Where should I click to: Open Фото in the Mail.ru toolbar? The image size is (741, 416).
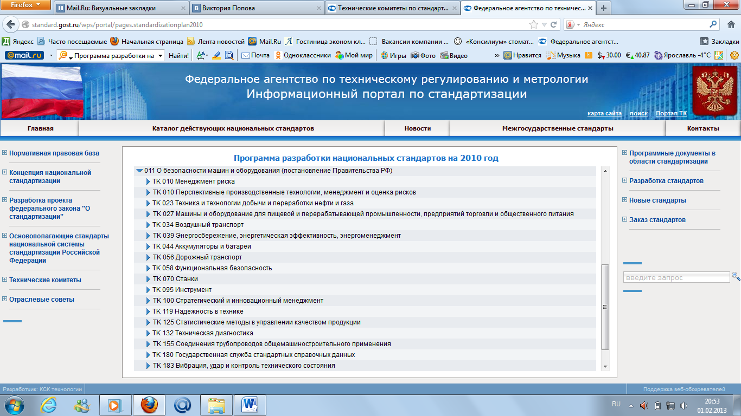click(423, 55)
